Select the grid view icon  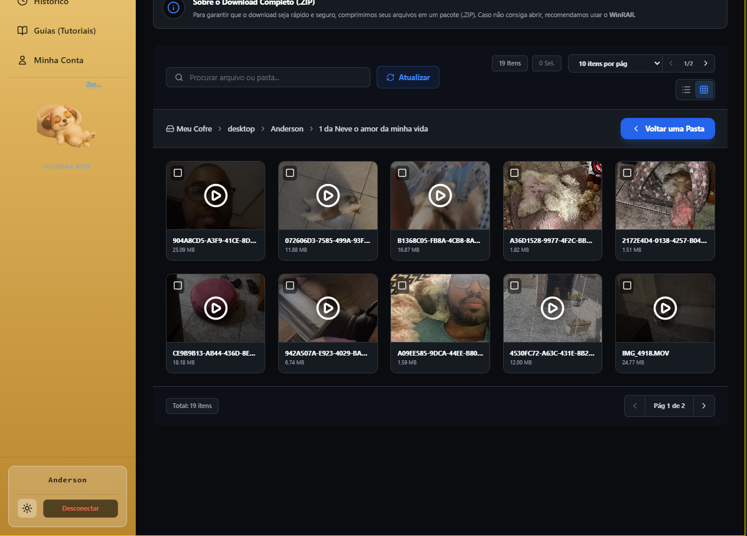pos(704,90)
